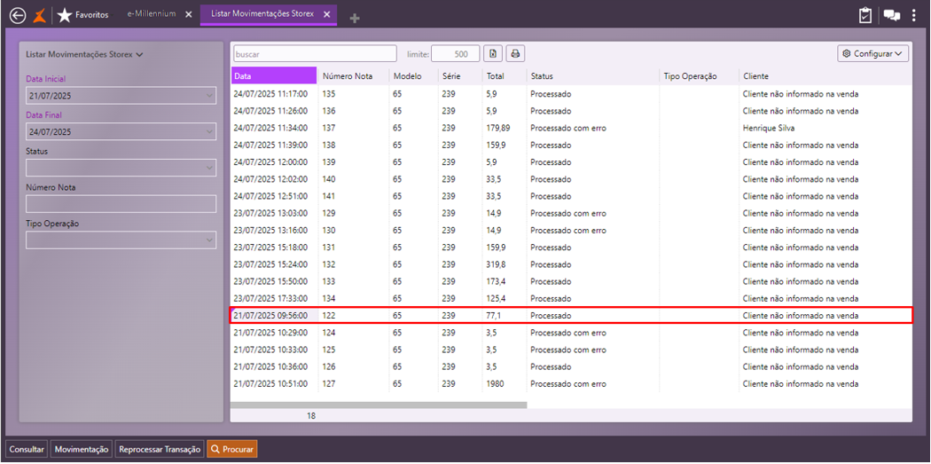Select row with note number 141
The height and width of the screenshot is (464, 931).
pyautogui.click(x=571, y=196)
